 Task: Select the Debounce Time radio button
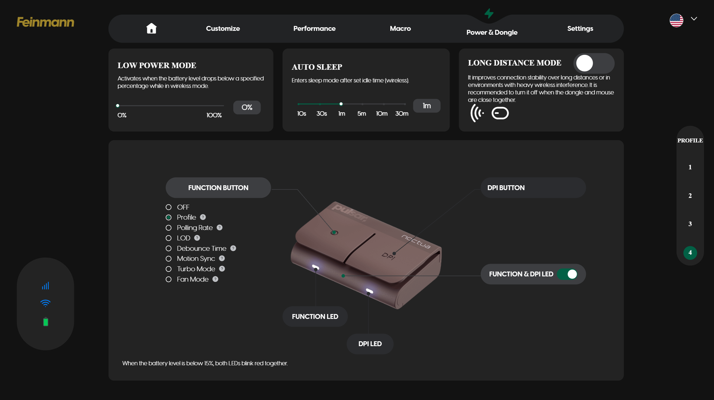pyautogui.click(x=168, y=248)
